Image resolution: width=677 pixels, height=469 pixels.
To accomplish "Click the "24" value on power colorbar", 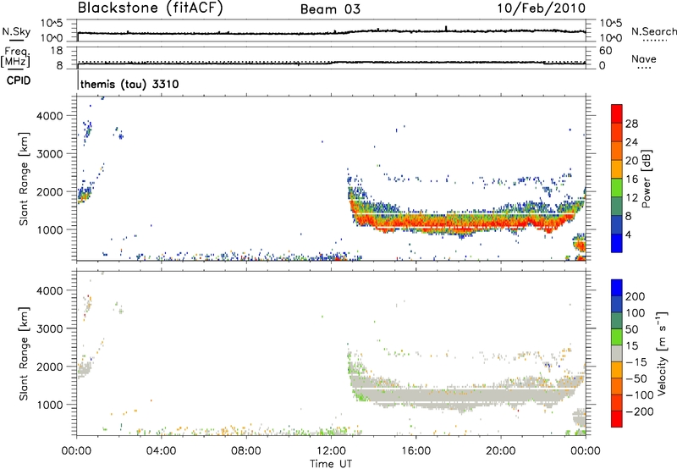I will 631,142.
